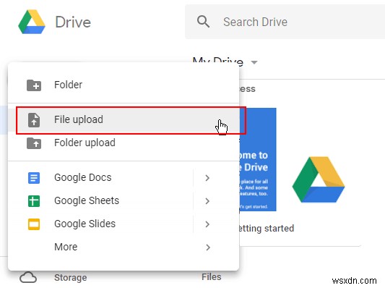The image size is (385, 288).
Task: Expand the Google Slides submenu arrow
Action: pyautogui.click(x=207, y=224)
